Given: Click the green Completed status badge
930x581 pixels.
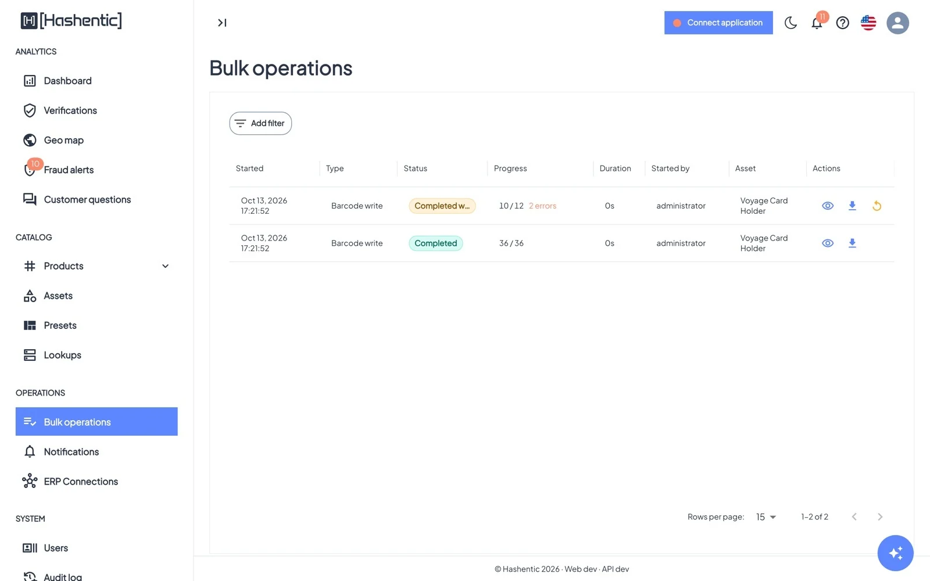Looking at the screenshot, I should coord(436,243).
